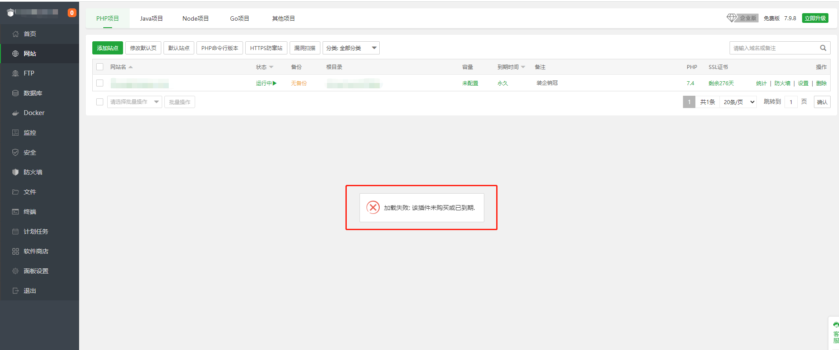Click the 永久 expiry link
Viewport: 839px width, 350px height.
point(503,83)
